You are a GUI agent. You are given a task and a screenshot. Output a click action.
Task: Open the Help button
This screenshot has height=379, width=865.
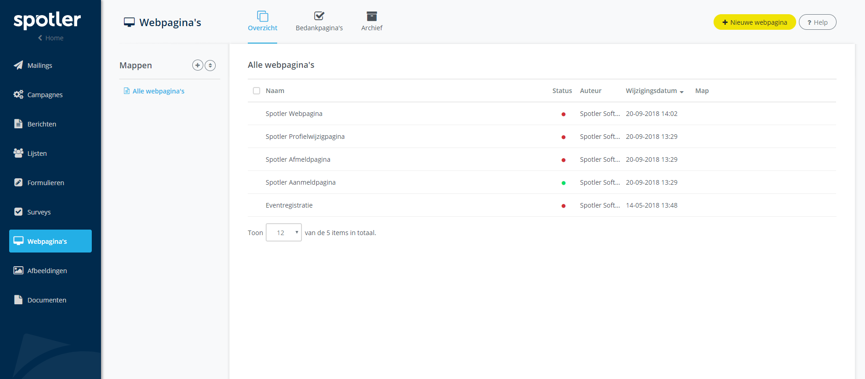point(817,22)
